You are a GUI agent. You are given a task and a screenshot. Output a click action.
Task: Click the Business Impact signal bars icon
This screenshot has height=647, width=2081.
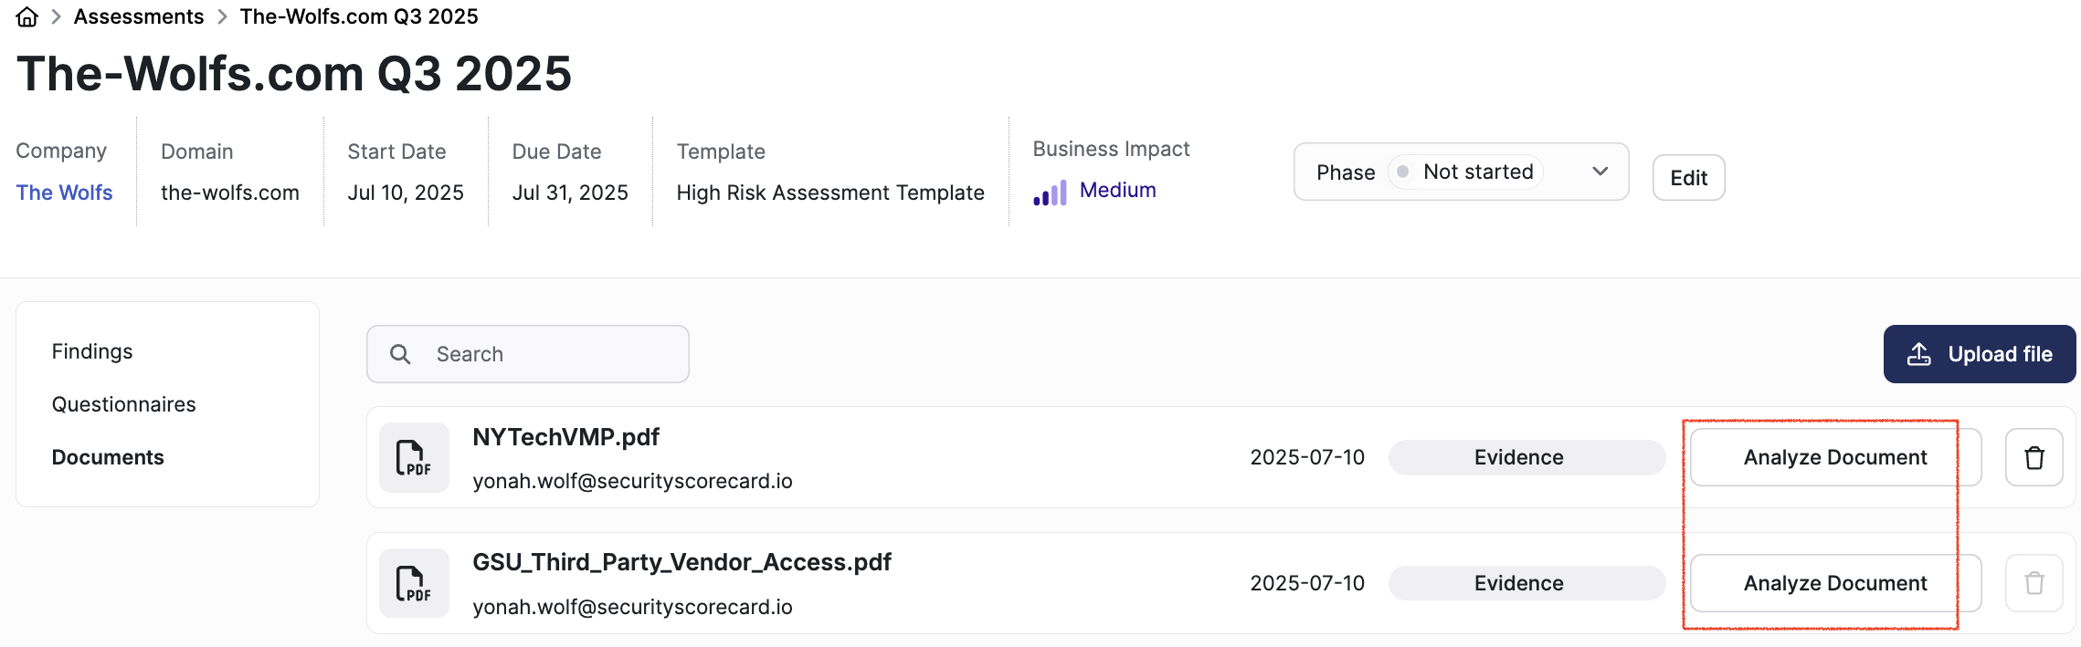(x=1050, y=193)
